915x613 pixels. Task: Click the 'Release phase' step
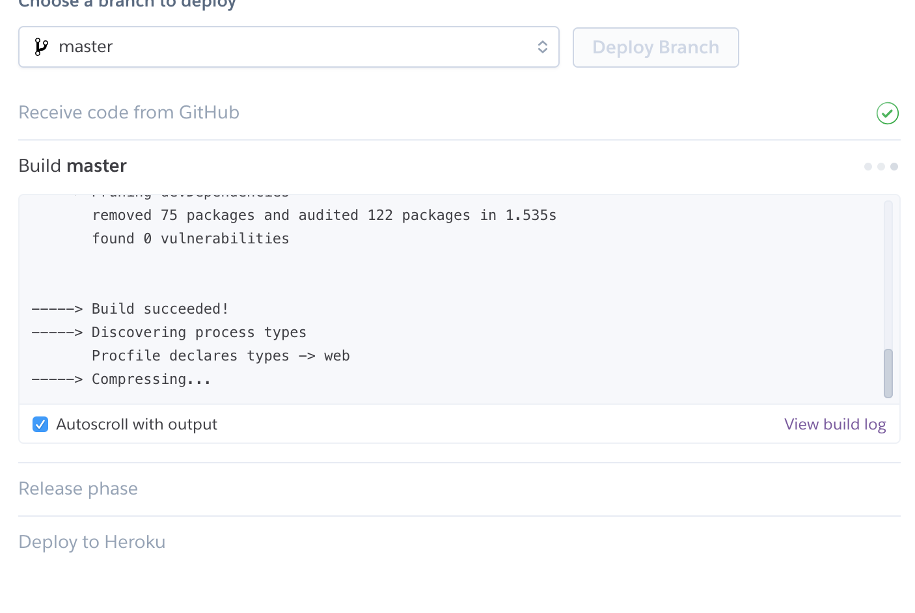coord(78,489)
